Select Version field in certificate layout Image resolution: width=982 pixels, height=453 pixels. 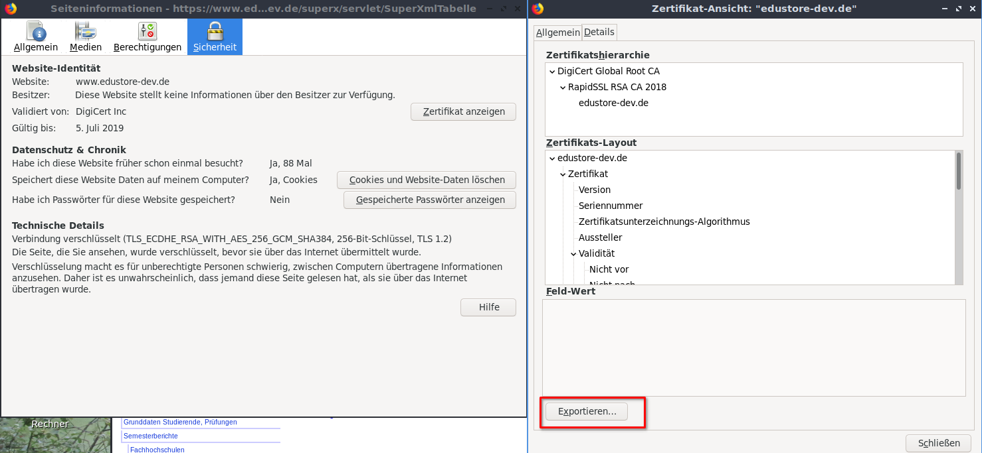click(595, 190)
